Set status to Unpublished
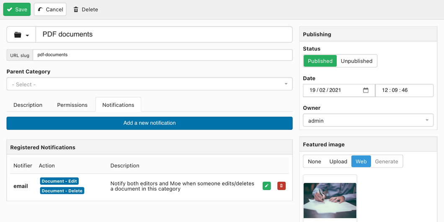The image size is (444, 222). tap(356, 61)
